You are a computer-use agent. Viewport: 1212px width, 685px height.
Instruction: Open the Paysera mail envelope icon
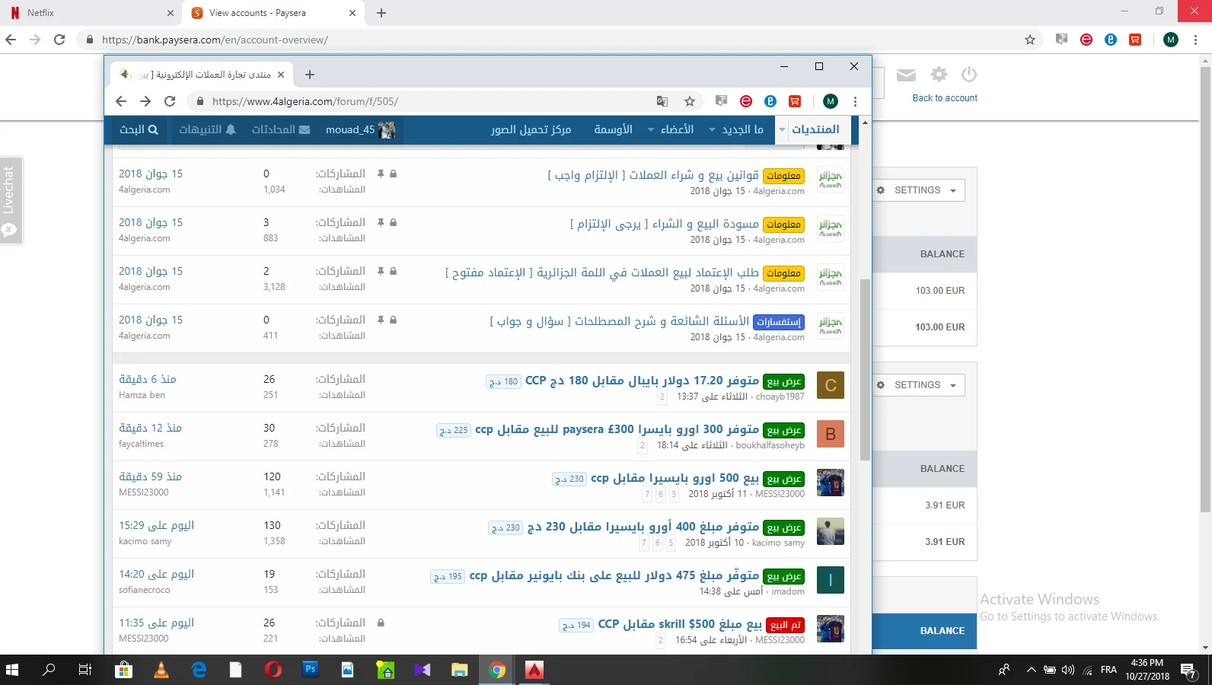coord(906,75)
